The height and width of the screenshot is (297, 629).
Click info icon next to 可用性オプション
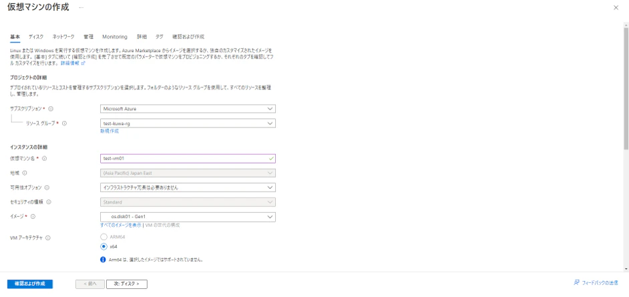coord(47,188)
